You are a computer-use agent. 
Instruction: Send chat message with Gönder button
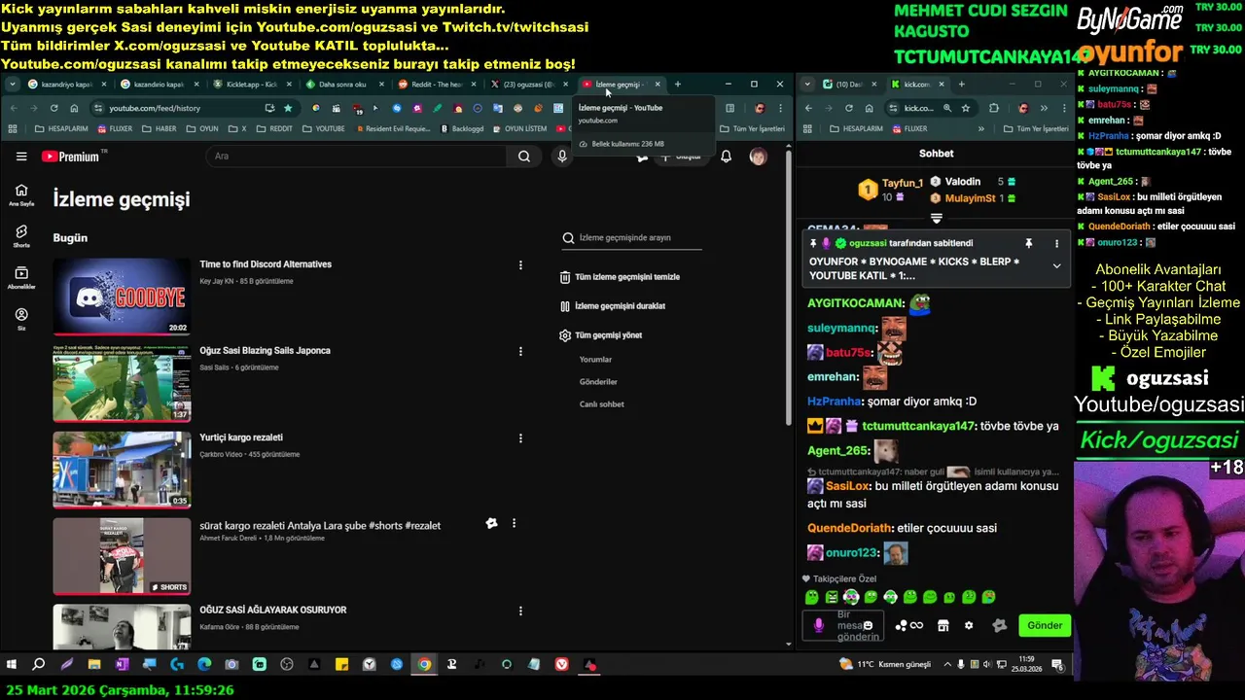[1045, 625]
